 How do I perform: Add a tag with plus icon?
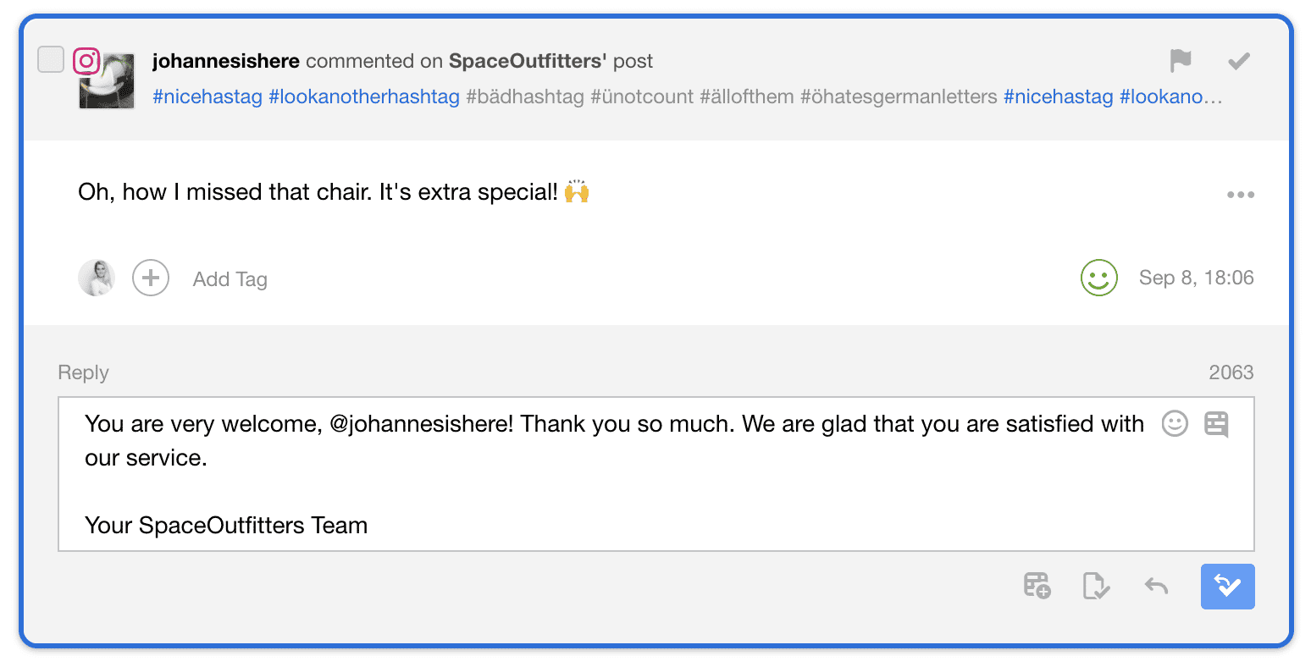(x=151, y=278)
